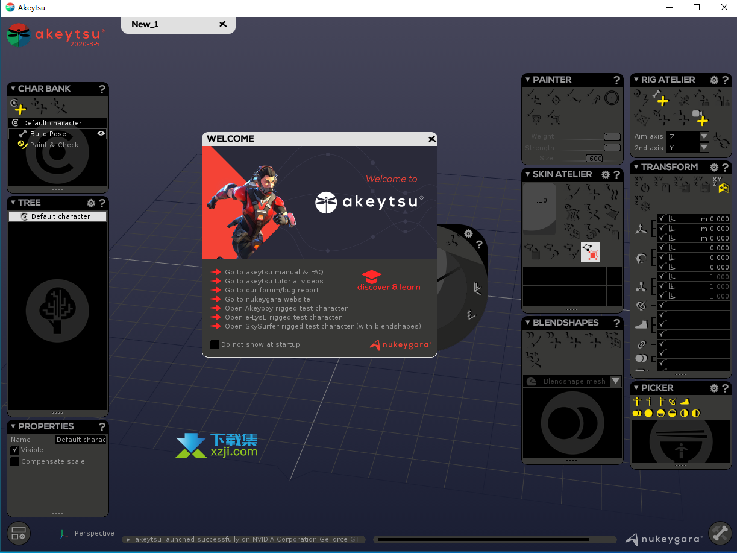This screenshot has width=737, height=553.
Task: Open SkySurfer rigged test character link
Action: pos(323,327)
